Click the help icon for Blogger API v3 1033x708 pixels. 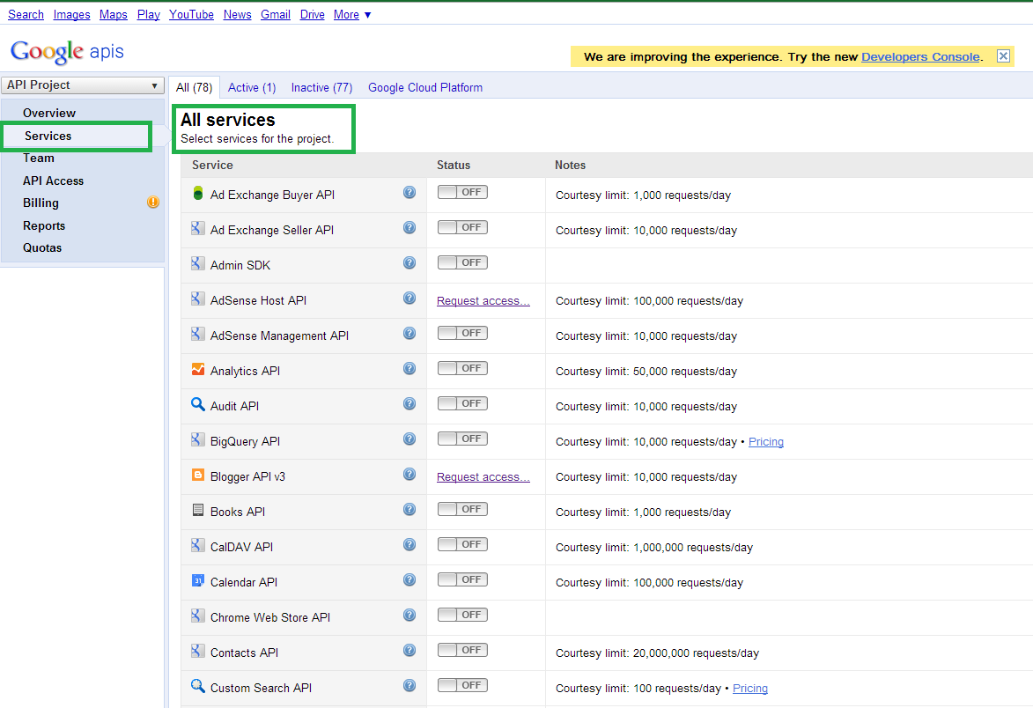[410, 474]
